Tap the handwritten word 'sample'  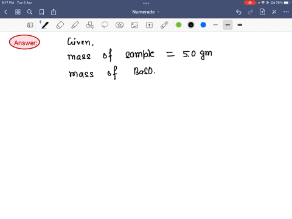pos(140,55)
